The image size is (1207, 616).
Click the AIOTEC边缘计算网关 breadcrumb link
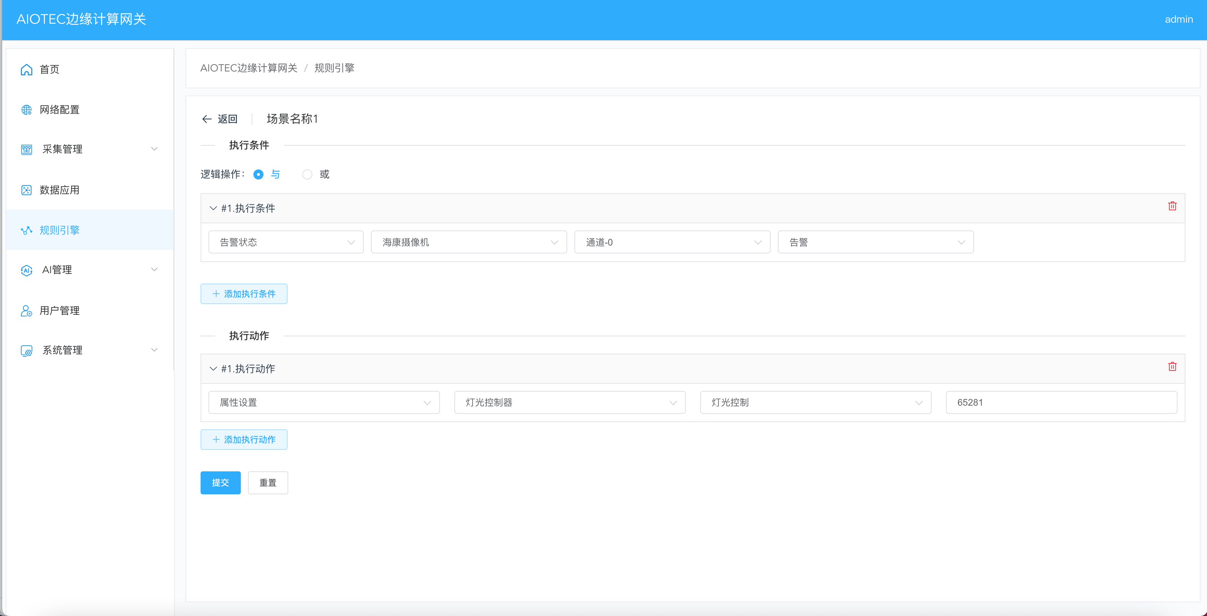click(249, 68)
